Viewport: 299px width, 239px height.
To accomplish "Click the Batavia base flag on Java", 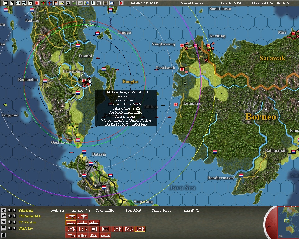I will point(91,163).
